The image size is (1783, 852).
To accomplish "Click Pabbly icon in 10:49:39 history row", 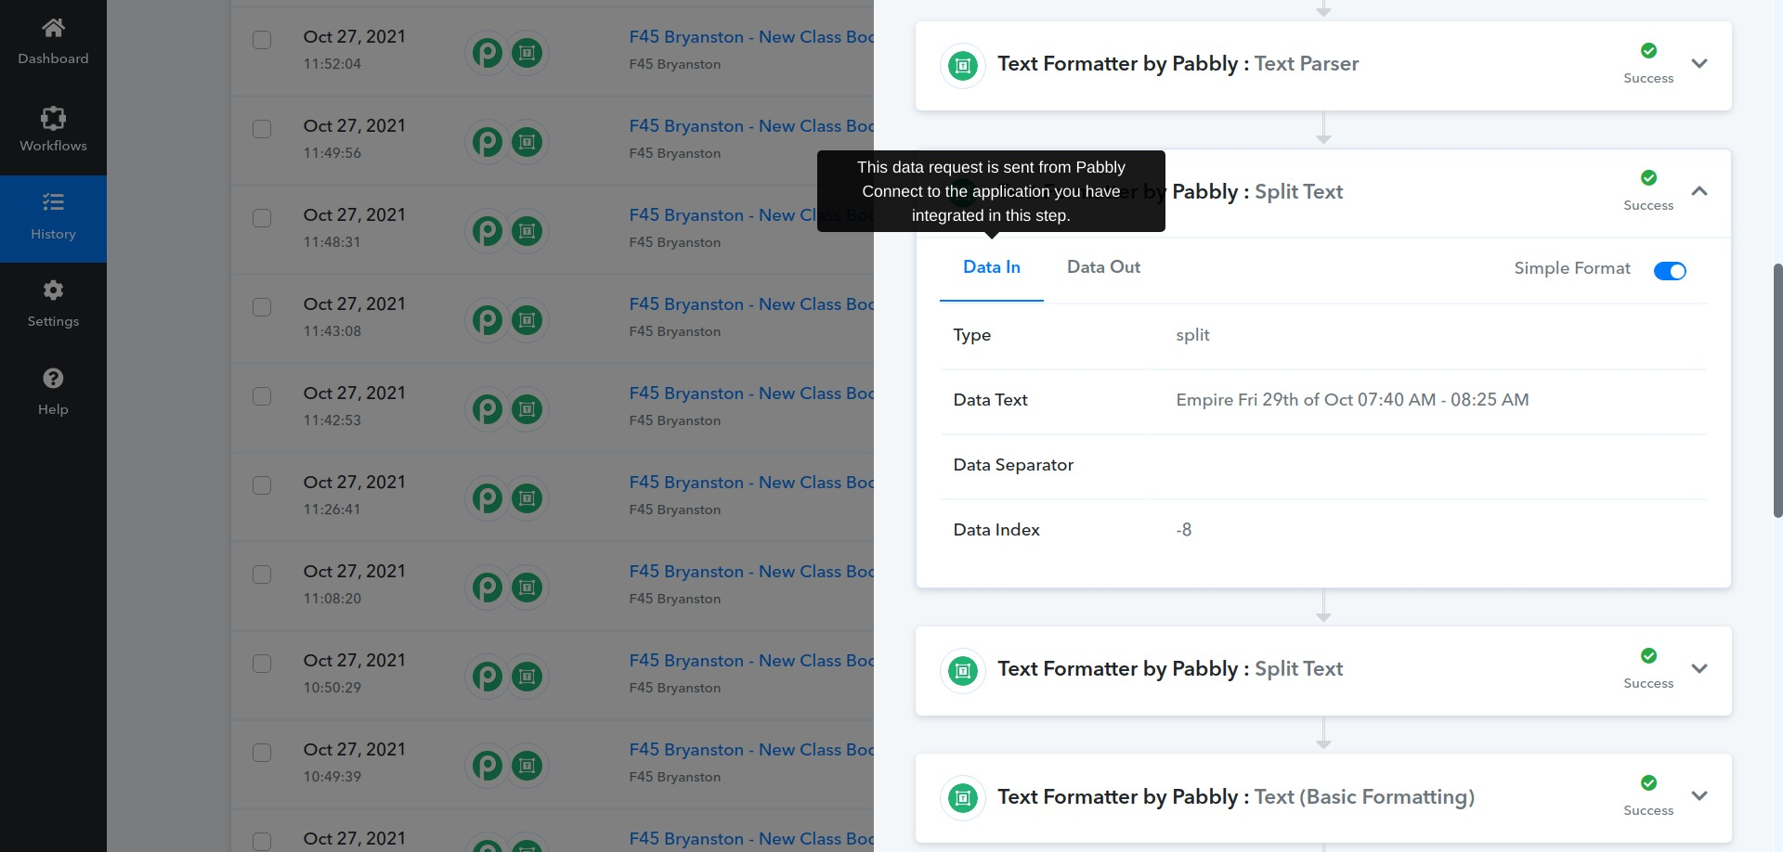I will [x=488, y=766].
